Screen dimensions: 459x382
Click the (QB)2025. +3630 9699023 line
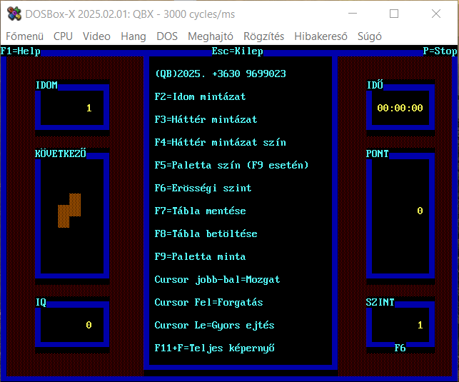click(220, 74)
